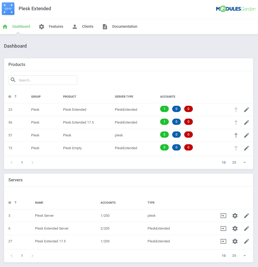Edit Plesk Extended Server

point(246,229)
